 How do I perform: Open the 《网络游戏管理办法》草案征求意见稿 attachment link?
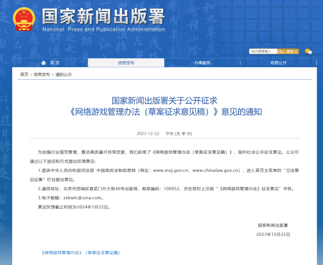tap(81, 253)
